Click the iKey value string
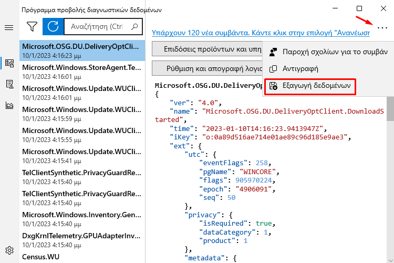Viewport: 394px width, 263px height. click(x=275, y=137)
